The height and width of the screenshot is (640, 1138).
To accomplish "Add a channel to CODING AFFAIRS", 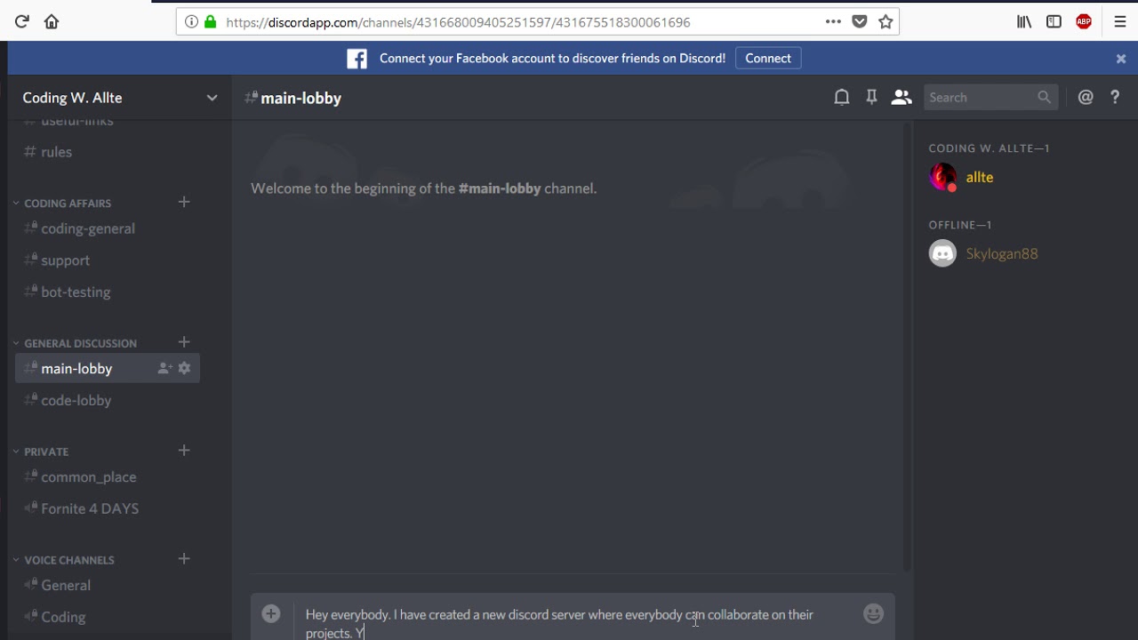I will (x=184, y=202).
